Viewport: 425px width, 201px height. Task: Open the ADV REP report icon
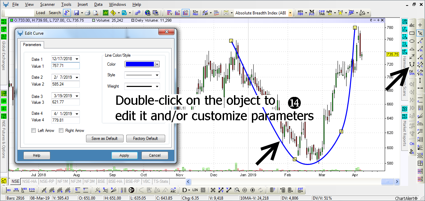404,109
